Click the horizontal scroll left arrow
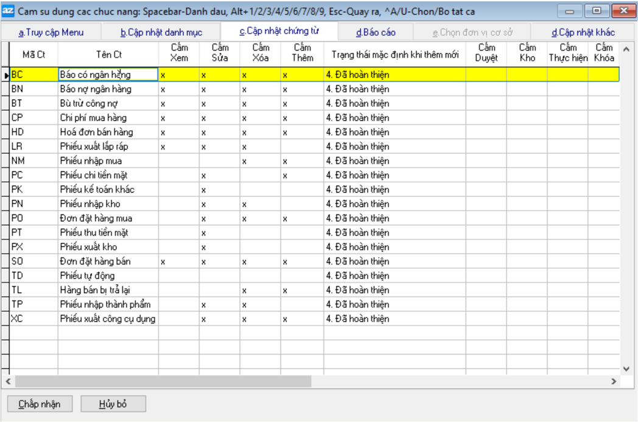The width and height of the screenshot is (638, 422). click(9, 381)
